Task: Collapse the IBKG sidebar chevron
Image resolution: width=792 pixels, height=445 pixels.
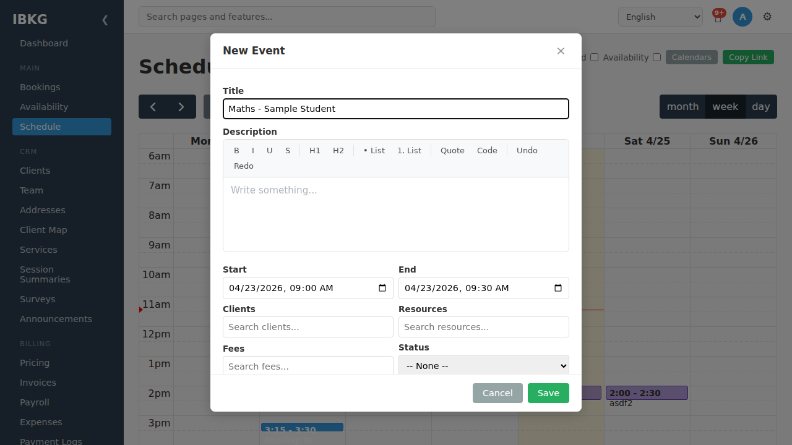Action: pyautogui.click(x=105, y=20)
